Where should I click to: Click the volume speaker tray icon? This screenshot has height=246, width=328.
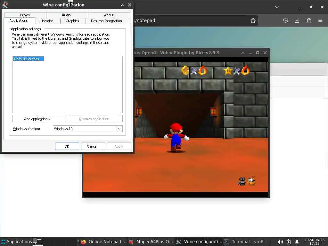(x=280, y=242)
